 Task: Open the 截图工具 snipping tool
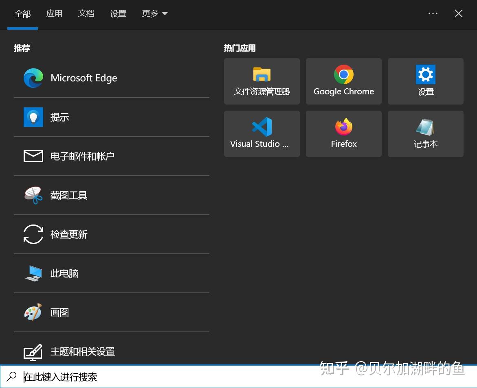click(111, 195)
